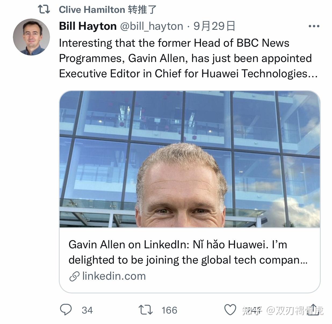Open Clive Hamilton's retweeter profile link
Screen dimensions: 332x324
tap(92, 10)
